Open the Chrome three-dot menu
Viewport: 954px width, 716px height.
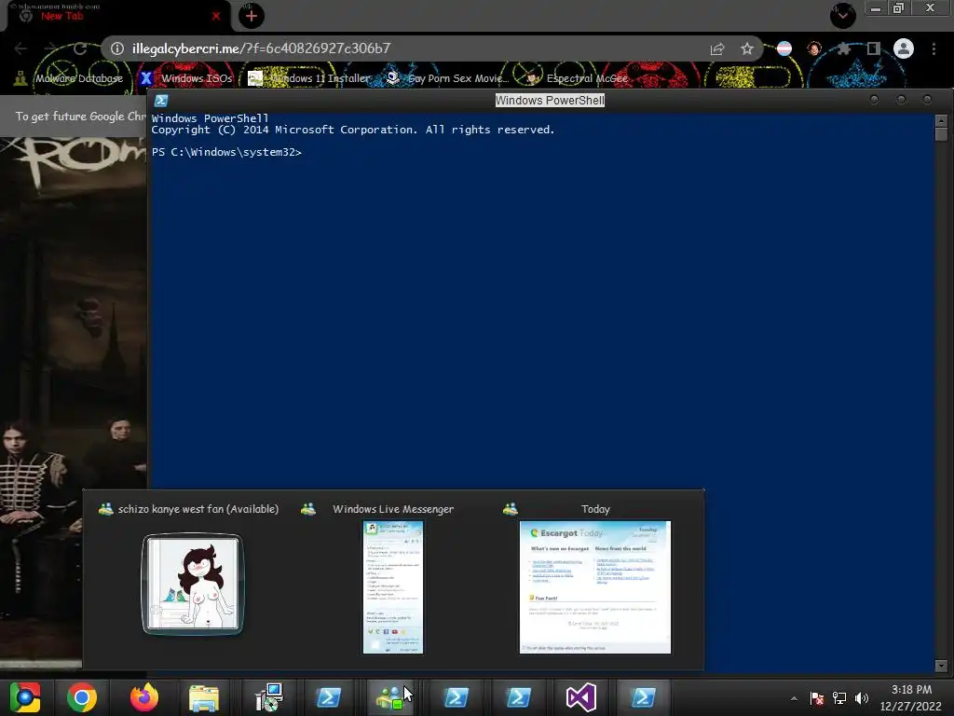click(934, 48)
